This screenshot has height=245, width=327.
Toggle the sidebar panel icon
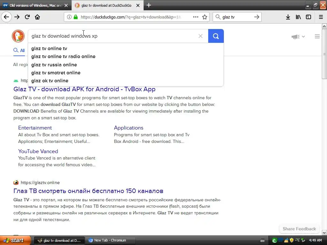(308, 17)
